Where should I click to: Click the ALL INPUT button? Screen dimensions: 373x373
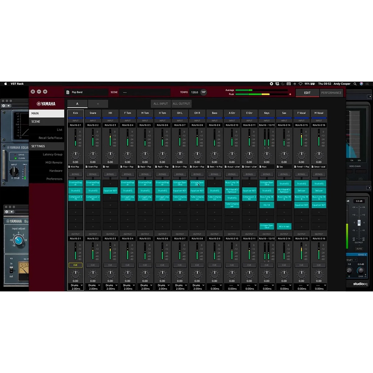[161, 104]
